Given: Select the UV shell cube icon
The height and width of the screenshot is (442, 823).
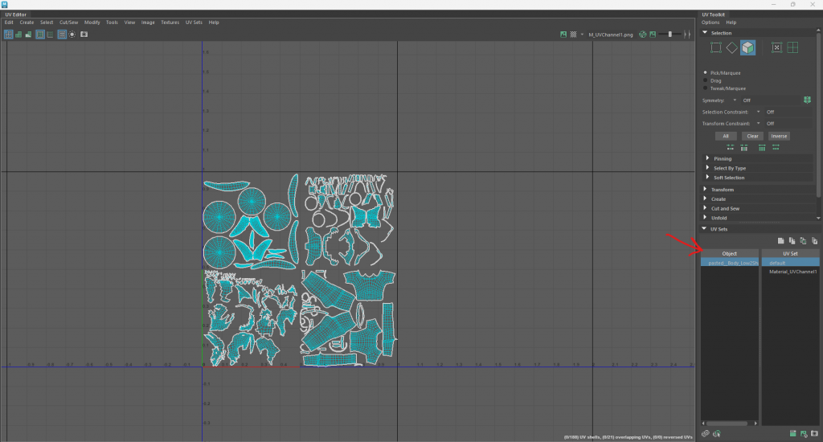Looking at the screenshot, I should click(748, 47).
